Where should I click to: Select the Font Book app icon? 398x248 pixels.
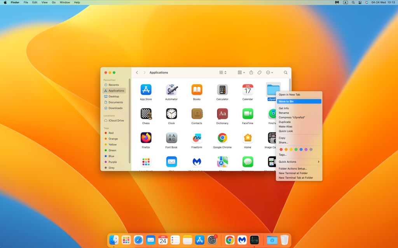[x=171, y=138]
